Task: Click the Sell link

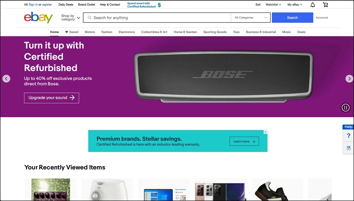Action: (x=258, y=5)
